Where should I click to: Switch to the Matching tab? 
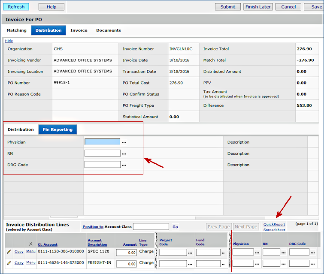[x=16, y=30]
